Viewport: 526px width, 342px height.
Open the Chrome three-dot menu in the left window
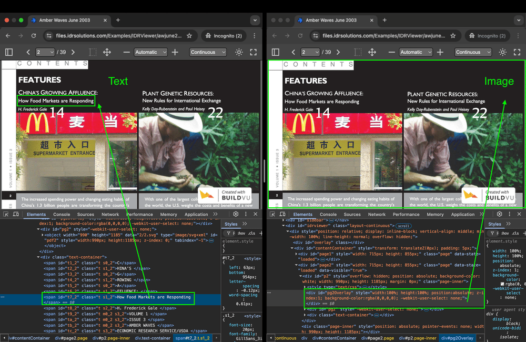(255, 36)
